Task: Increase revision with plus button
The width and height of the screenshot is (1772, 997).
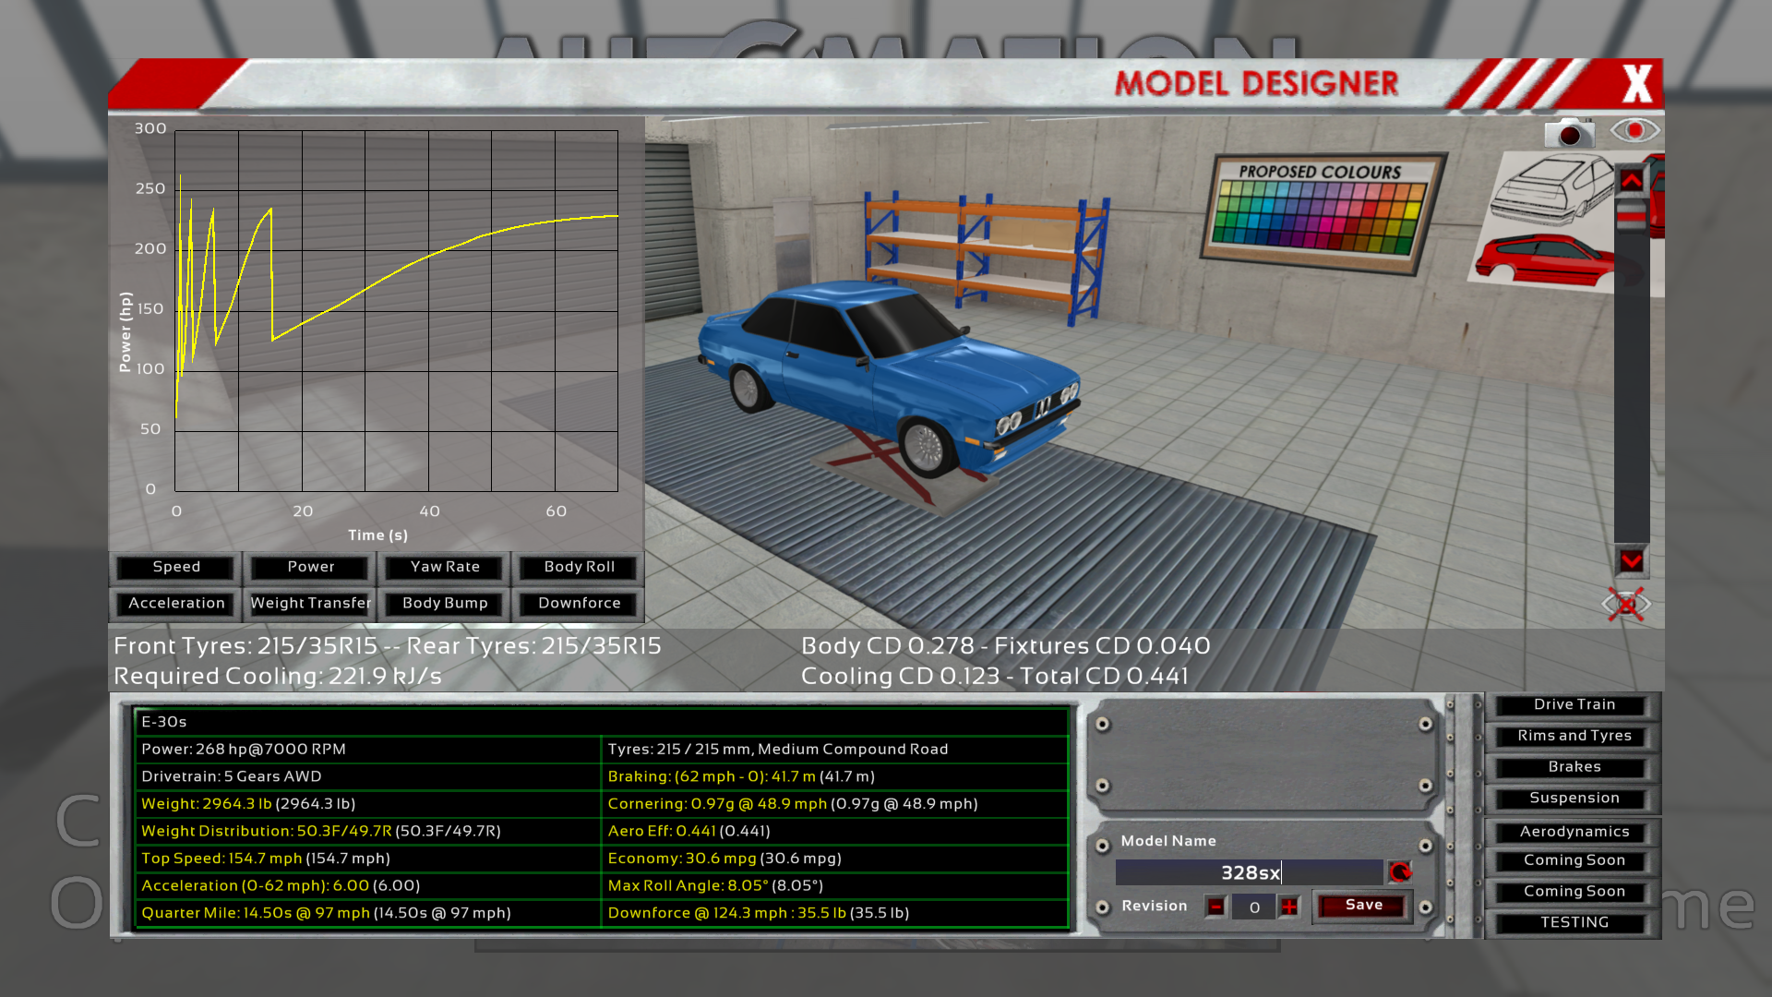Action: (x=1289, y=907)
